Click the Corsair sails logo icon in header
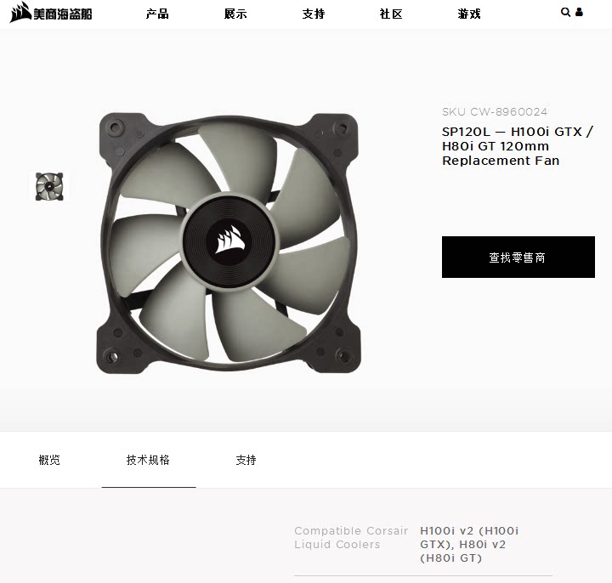 (20, 12)
